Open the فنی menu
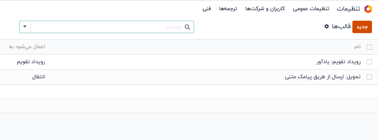 (x=207, y=9)
